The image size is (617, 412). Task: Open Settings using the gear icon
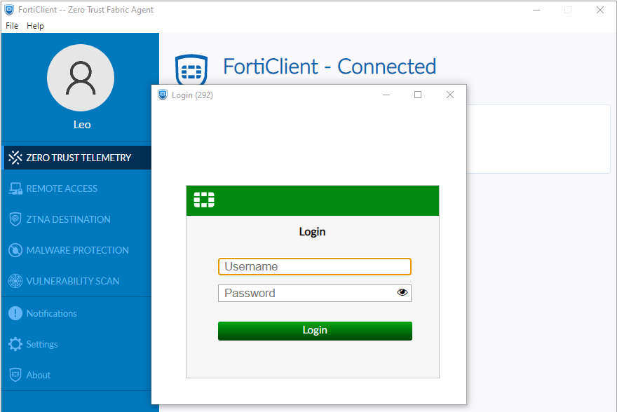15,344
